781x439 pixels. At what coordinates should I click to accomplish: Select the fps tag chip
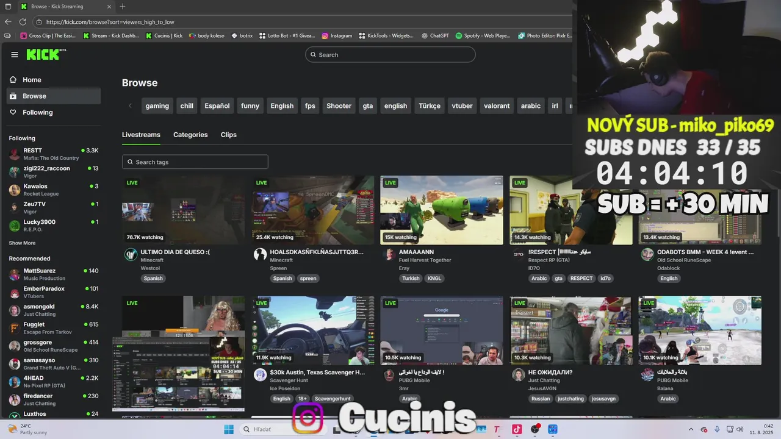pyautogui.click(x=310, y=105)
